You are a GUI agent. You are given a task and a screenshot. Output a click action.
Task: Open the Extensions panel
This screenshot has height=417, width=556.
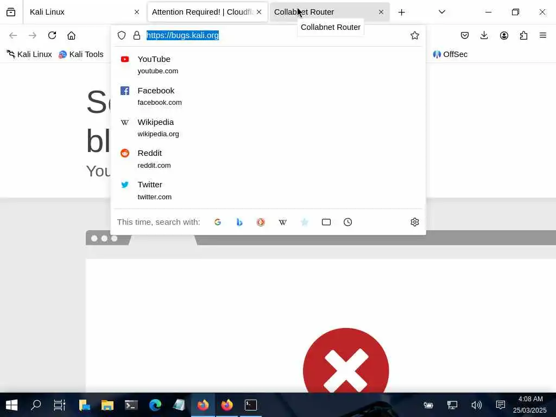click(523, 35)
